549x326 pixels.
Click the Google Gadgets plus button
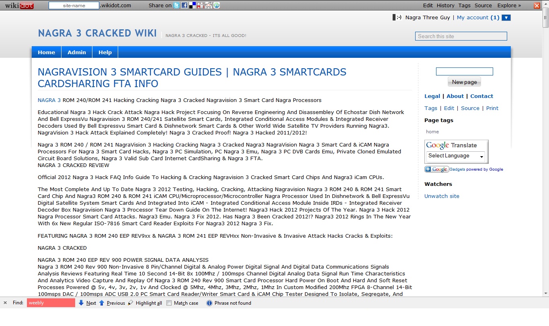click(436, 169)
